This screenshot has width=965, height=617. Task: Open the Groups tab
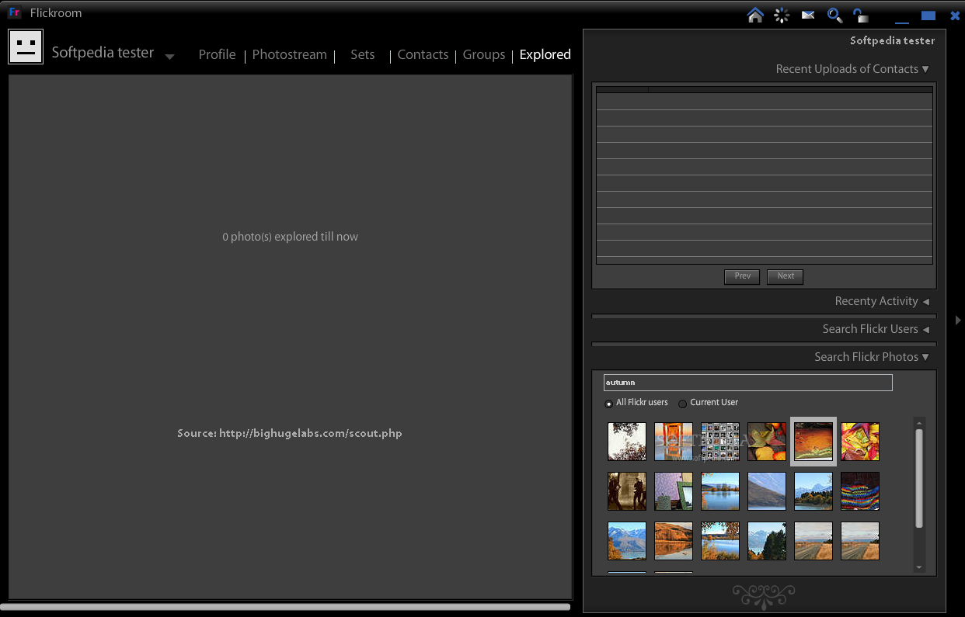pos(484,54)
